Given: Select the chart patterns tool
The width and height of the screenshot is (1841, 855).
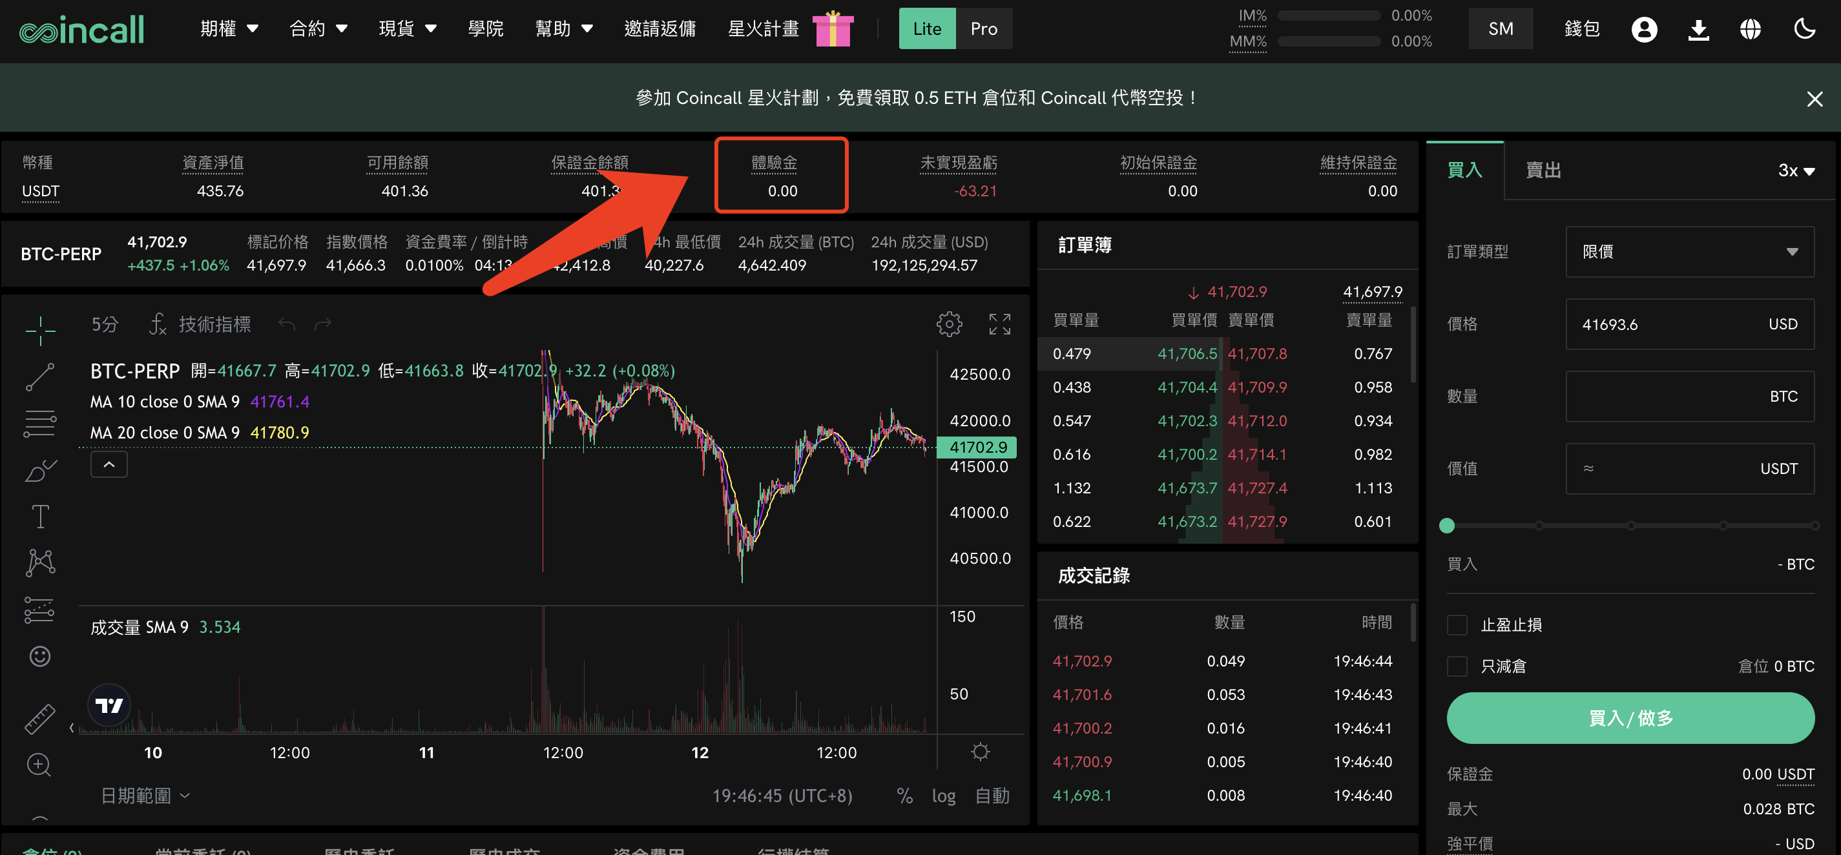Looking at the screenshot, I should pos(40,563).
